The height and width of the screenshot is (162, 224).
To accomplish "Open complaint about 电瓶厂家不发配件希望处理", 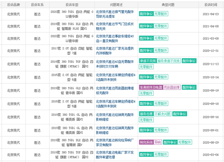I will coord(115,155).
